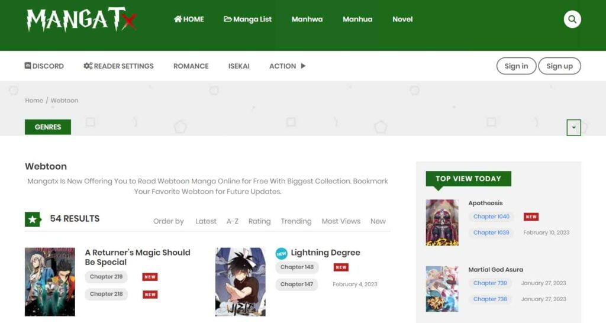Click the red NEW tag next to Chapter 148
606x323 pixels.
[x=341, y=267]
